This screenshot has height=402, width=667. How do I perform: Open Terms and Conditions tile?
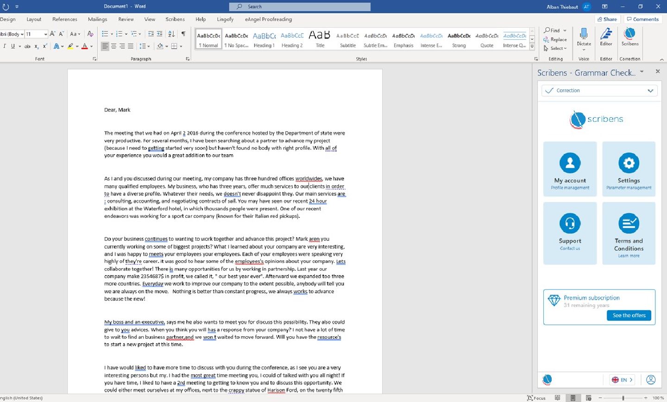coord(629,233)
